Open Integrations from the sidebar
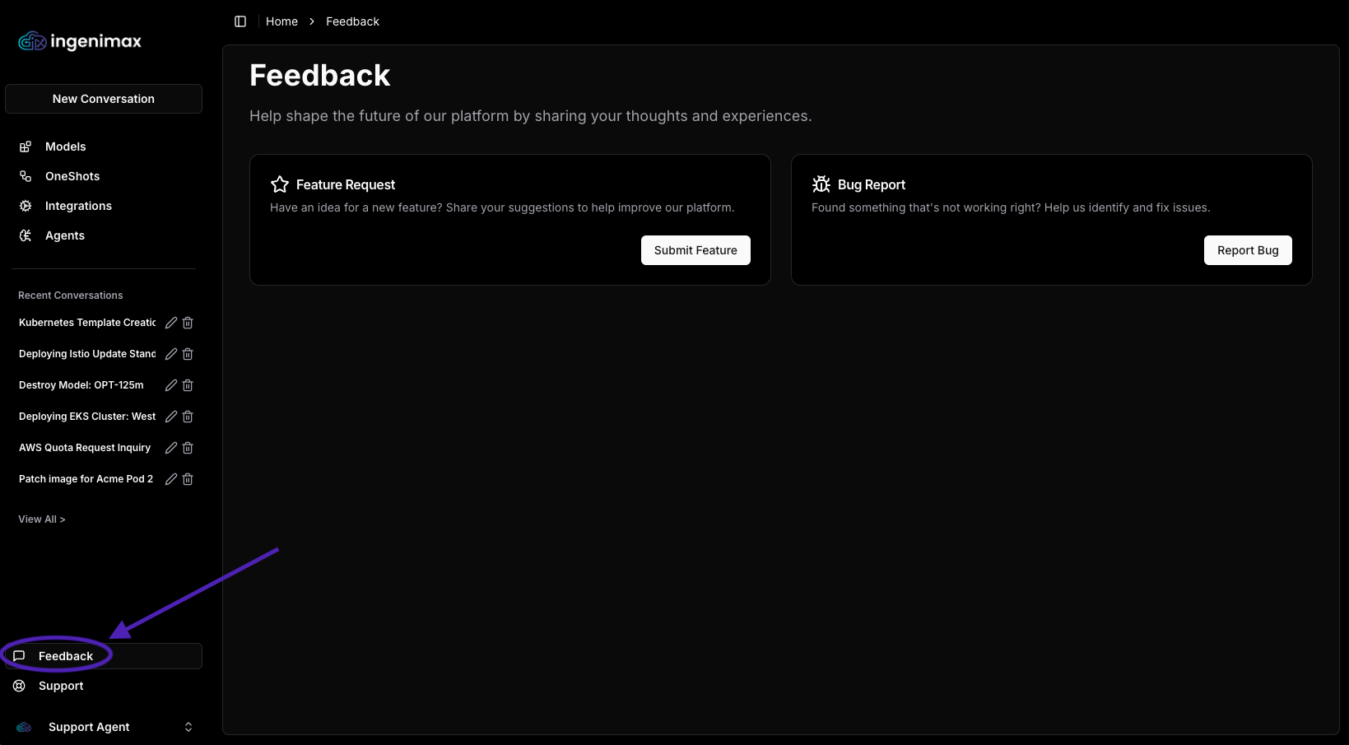Screen dimensions: 1349x745 (78, 206)
